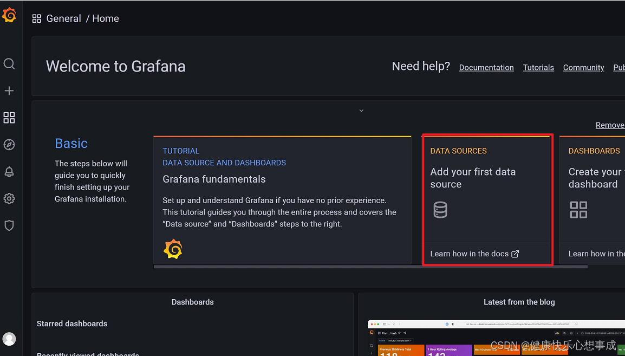The image size is (625, 356).
Task: Open the Alerting bell icon
Action: click(x=9, y=171)
